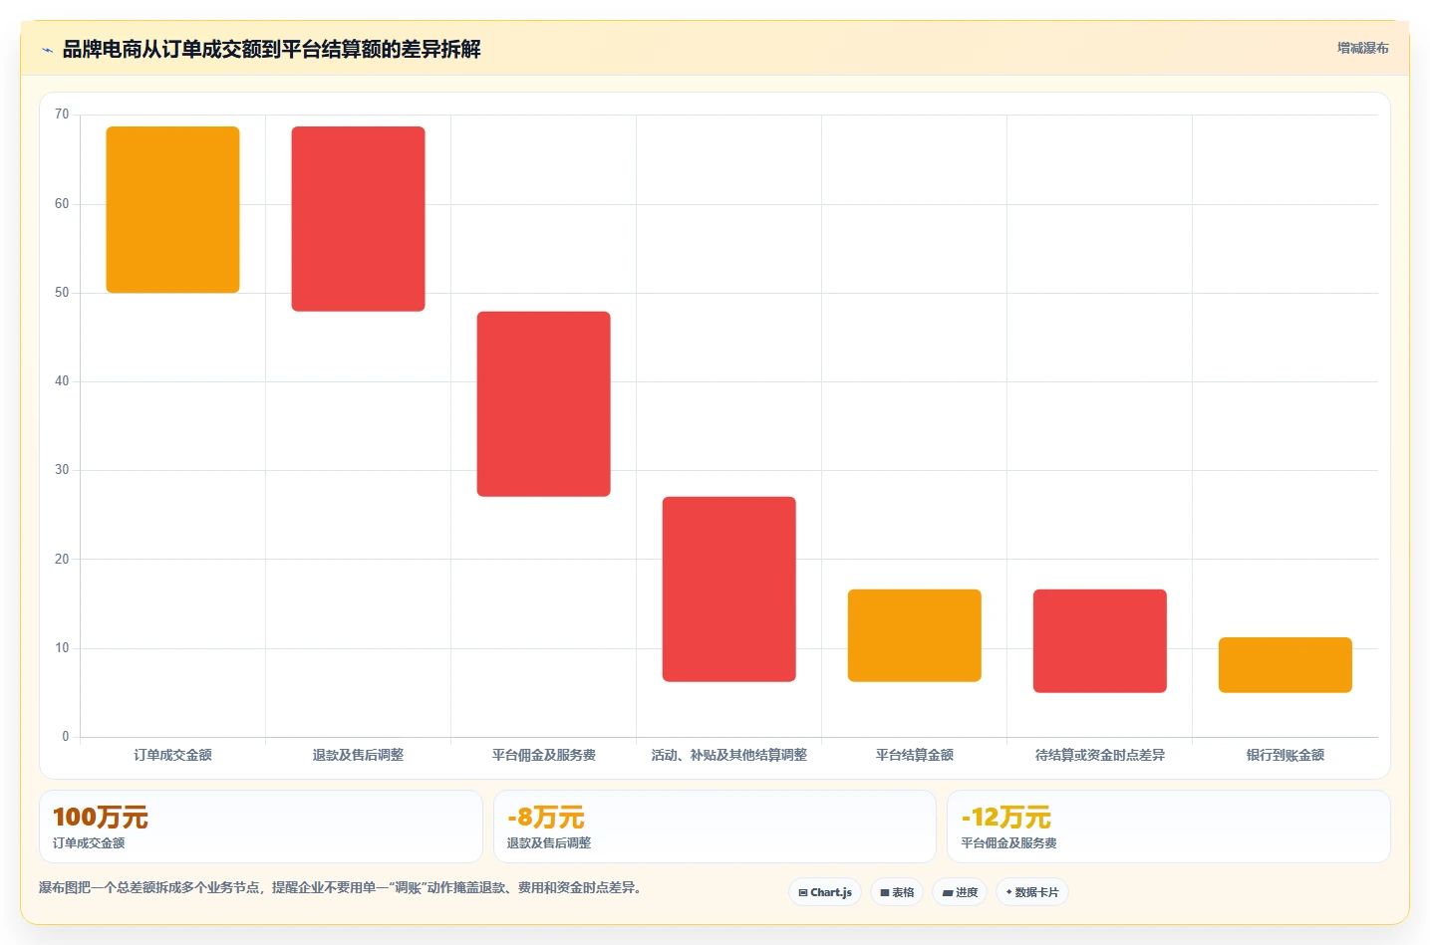1430x945 pixels.
Task: Select the orange 银行到账金额 bar
Action: [1286, 665]
